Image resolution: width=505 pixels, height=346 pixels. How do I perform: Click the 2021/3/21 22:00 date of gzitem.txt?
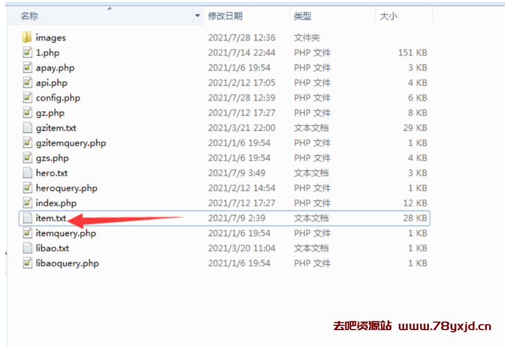[242, 128]
